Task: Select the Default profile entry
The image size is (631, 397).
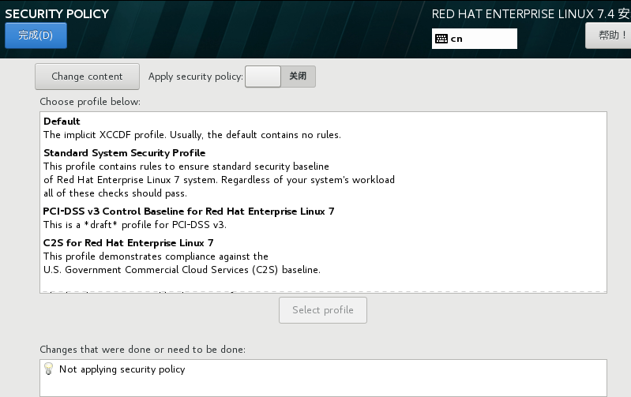Action: 62,122
